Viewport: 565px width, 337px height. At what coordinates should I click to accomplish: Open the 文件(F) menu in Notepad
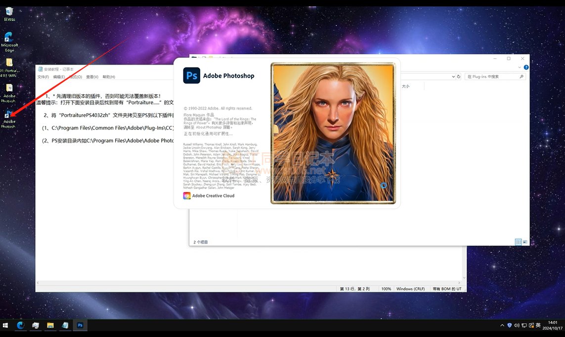pos(43,77)
